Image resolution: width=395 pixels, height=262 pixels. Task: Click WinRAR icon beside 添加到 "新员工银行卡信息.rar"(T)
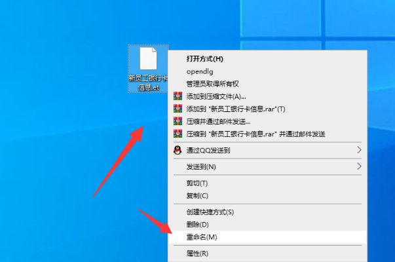[178, 109]
